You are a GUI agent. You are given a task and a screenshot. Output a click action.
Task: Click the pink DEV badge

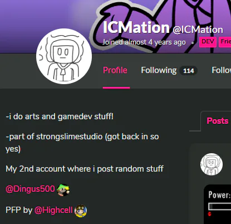point(208,42)
